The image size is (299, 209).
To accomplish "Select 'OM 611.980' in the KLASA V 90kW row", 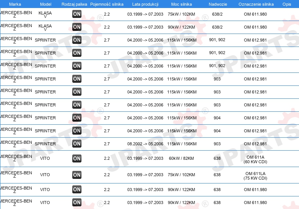I will pos(255,27).
